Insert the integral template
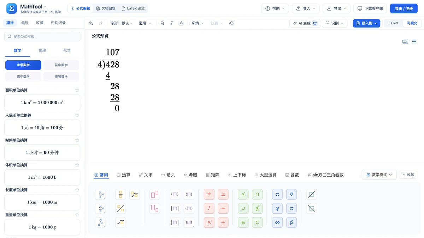This screenshot has height=238, width=424. pos(100,222)
